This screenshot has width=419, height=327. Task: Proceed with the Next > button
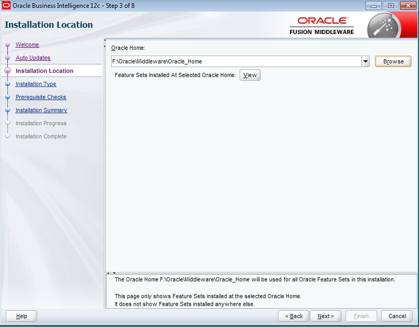[x=326, y=316]
